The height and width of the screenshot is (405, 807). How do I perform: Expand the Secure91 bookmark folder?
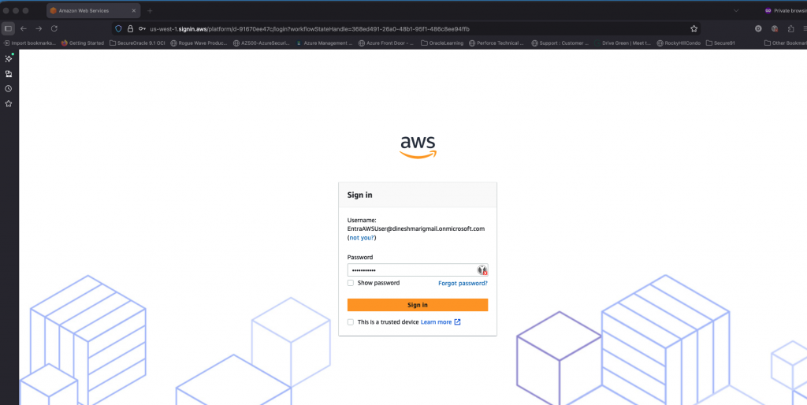[720, 43]
